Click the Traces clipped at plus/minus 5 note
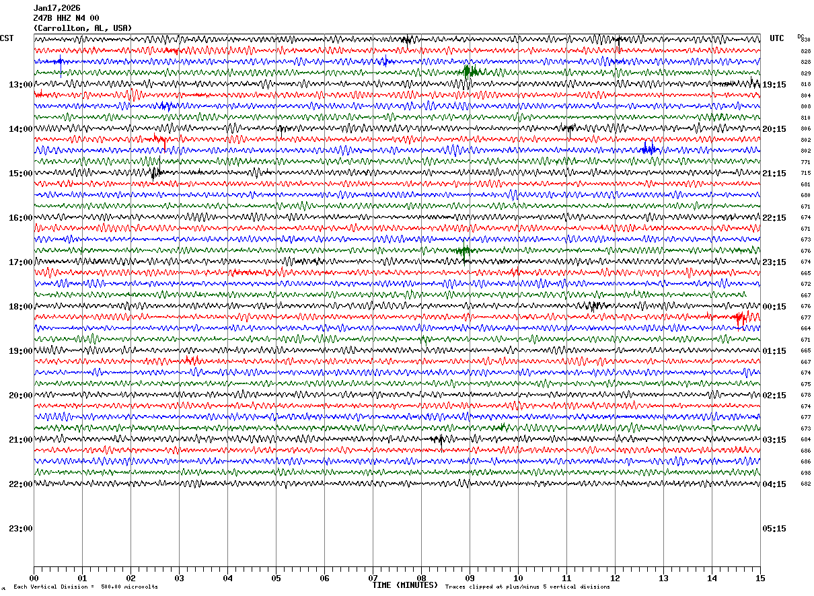The width and height of the screenshot is (814, 596). tap(527, 587)
